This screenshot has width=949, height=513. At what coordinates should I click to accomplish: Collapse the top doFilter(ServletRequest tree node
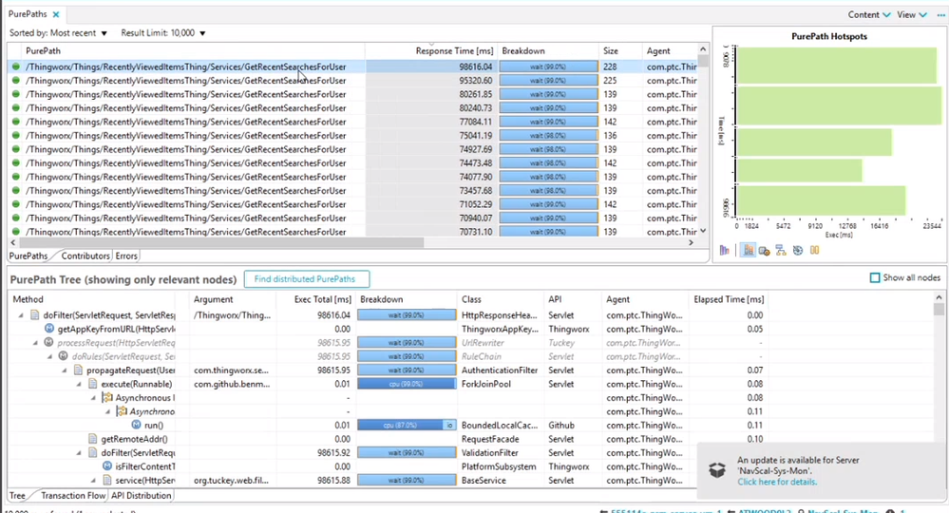tap(21, 315)
